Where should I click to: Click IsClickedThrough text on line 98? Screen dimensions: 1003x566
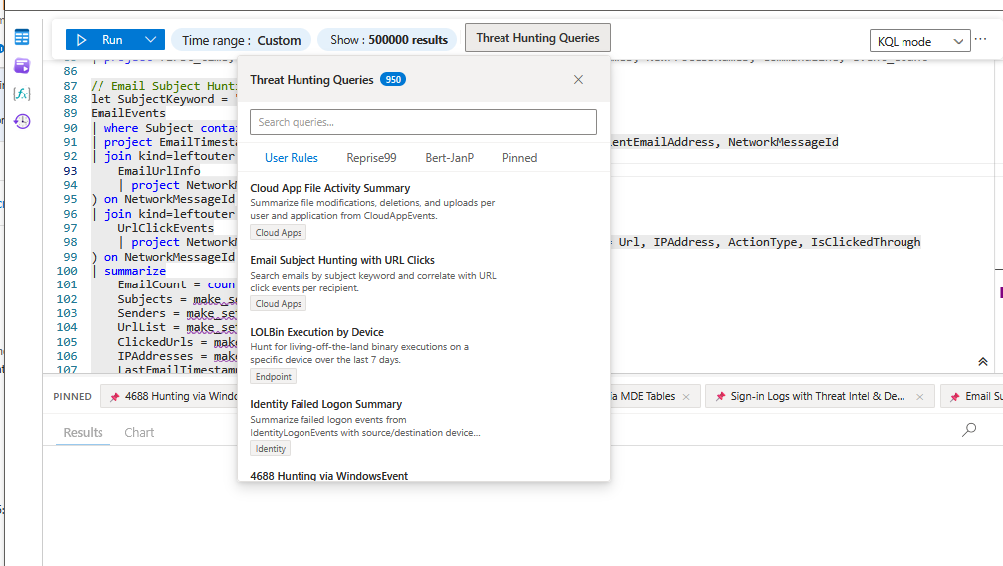(x=866, y=242)
